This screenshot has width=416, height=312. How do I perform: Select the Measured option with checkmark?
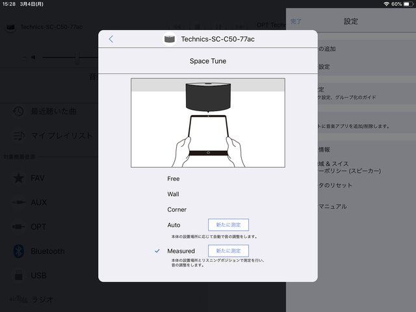coord(181,251)
